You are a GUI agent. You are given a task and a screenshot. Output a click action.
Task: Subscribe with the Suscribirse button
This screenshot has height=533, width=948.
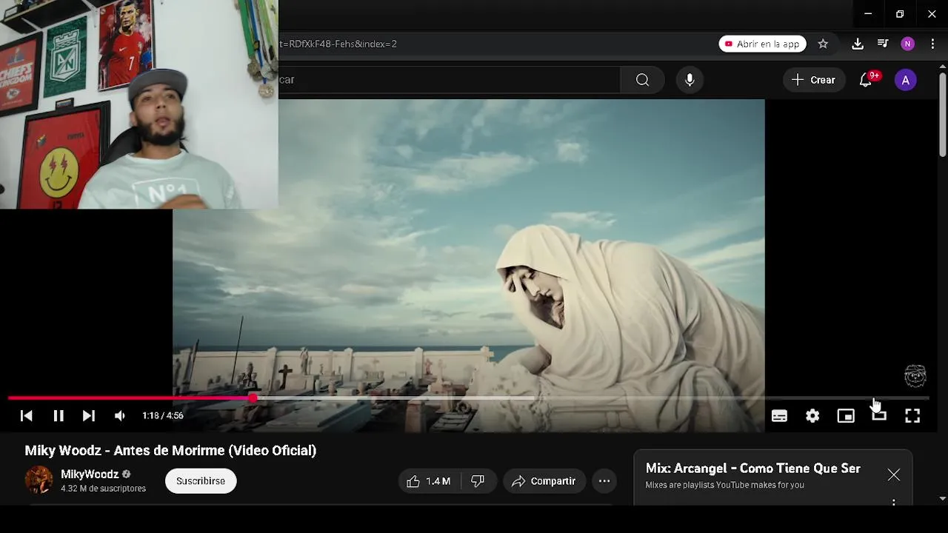coord(201,481)
